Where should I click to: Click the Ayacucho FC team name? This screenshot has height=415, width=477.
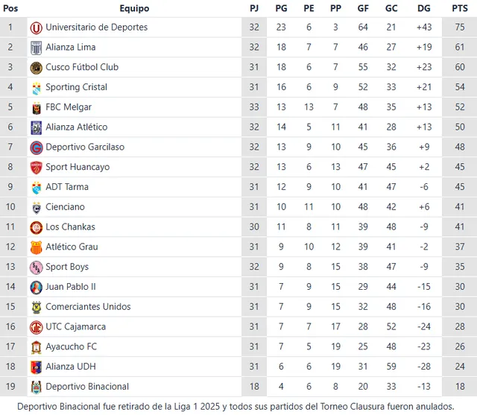click(71, 346)
